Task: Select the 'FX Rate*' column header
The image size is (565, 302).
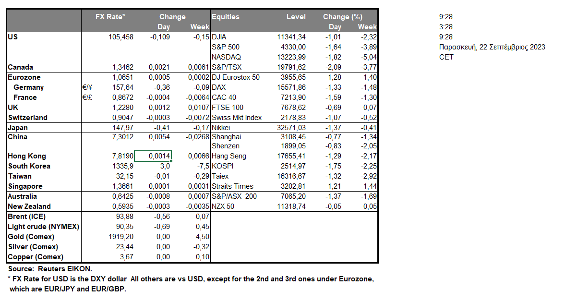Action: [110, 17]
